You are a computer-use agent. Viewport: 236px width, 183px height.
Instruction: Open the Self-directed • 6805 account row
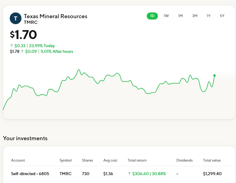(x=30, y=174)
